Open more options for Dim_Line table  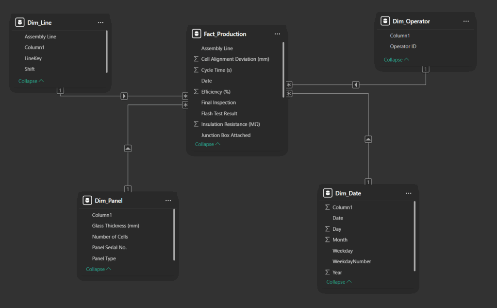(100, 22)
